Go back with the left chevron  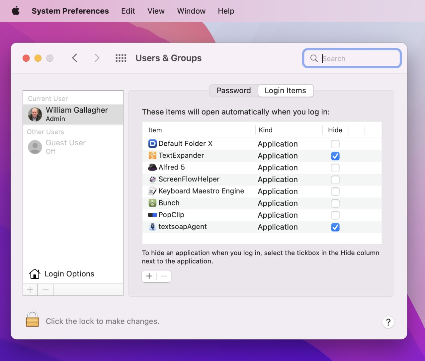75,58
